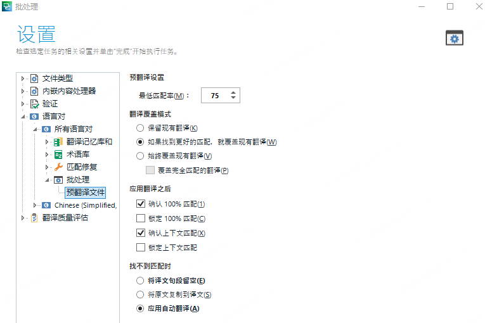485x323 pixels.
Task: Click the 内嵌内容处理器 icon
Action: pos(34,91)
